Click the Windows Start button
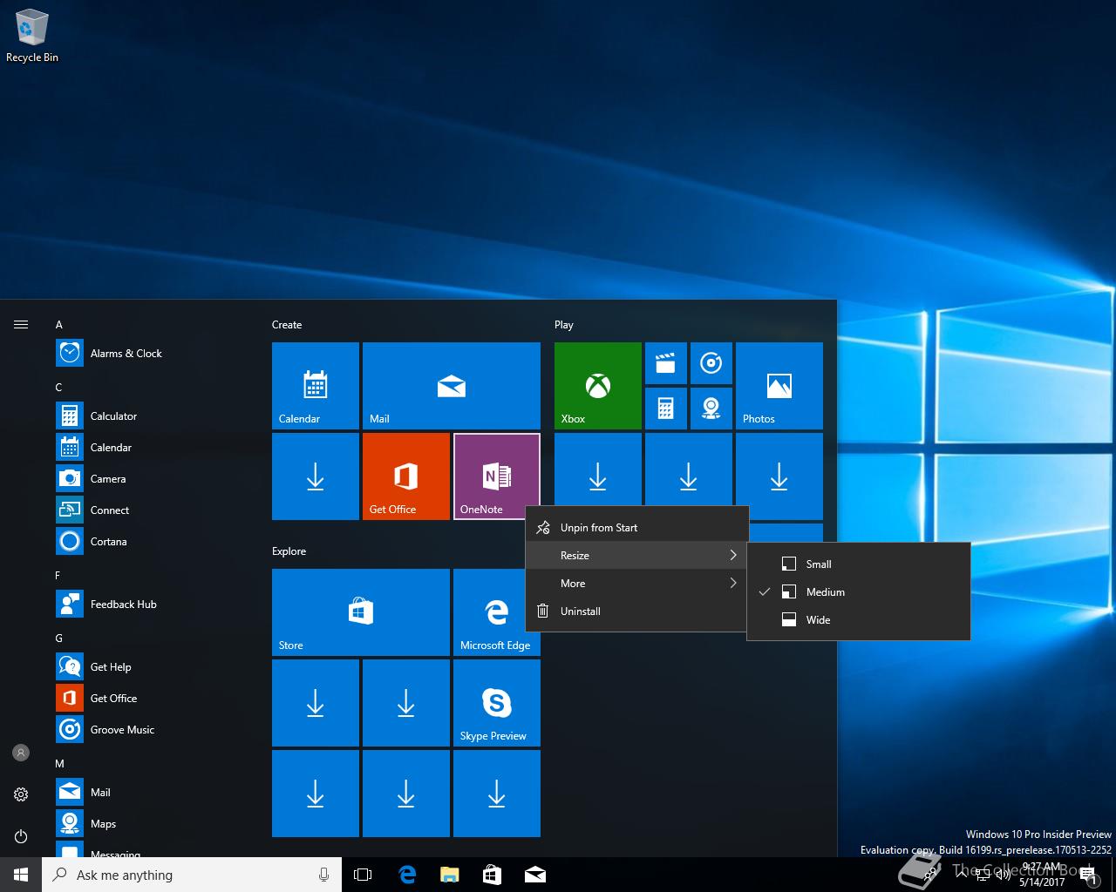The width and height of the screenshot is (1116, 892). tap(21, 875)
